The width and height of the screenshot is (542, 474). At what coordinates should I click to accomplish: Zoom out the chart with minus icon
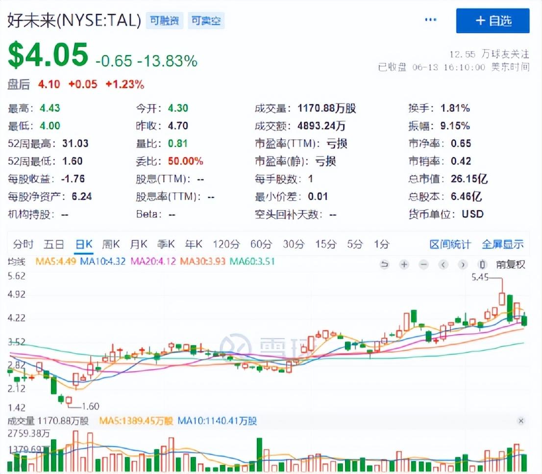[423, 264]
